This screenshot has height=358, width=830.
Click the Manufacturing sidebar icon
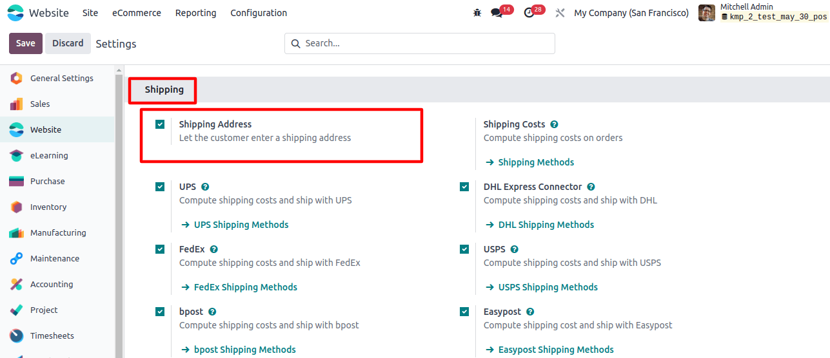click(17, 233)
